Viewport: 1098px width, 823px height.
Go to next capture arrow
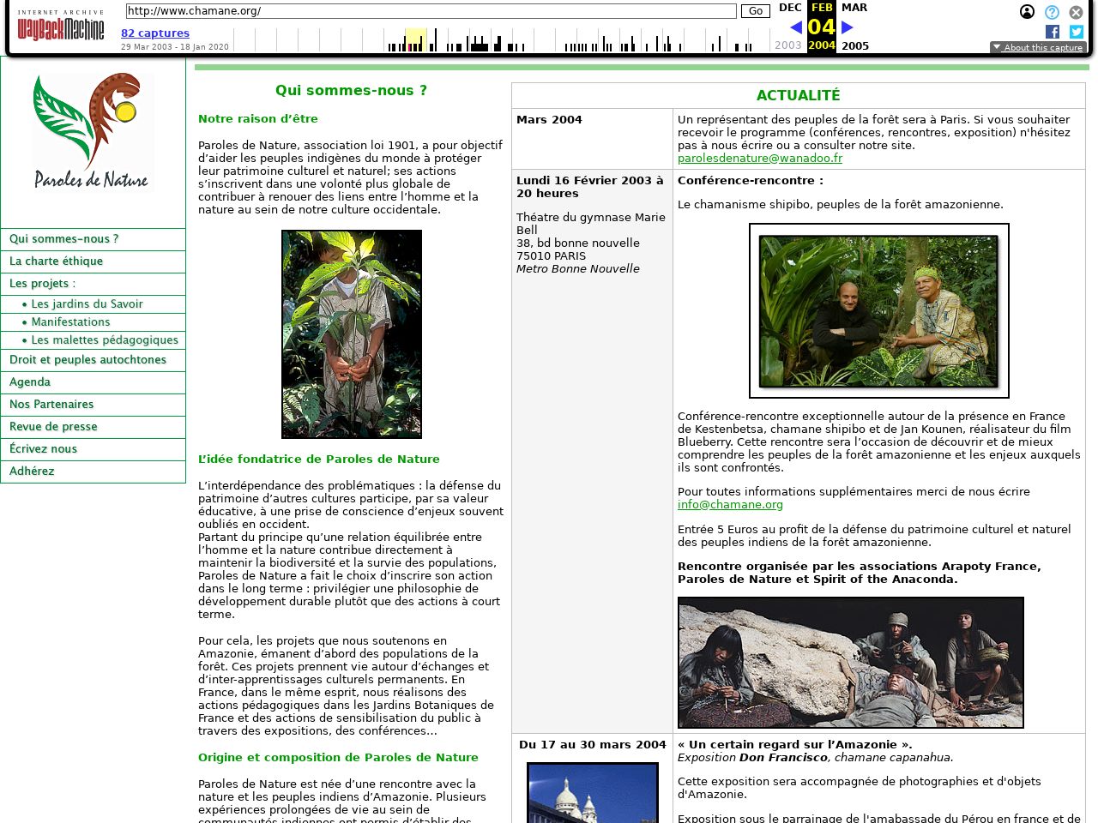click(848, 27)
